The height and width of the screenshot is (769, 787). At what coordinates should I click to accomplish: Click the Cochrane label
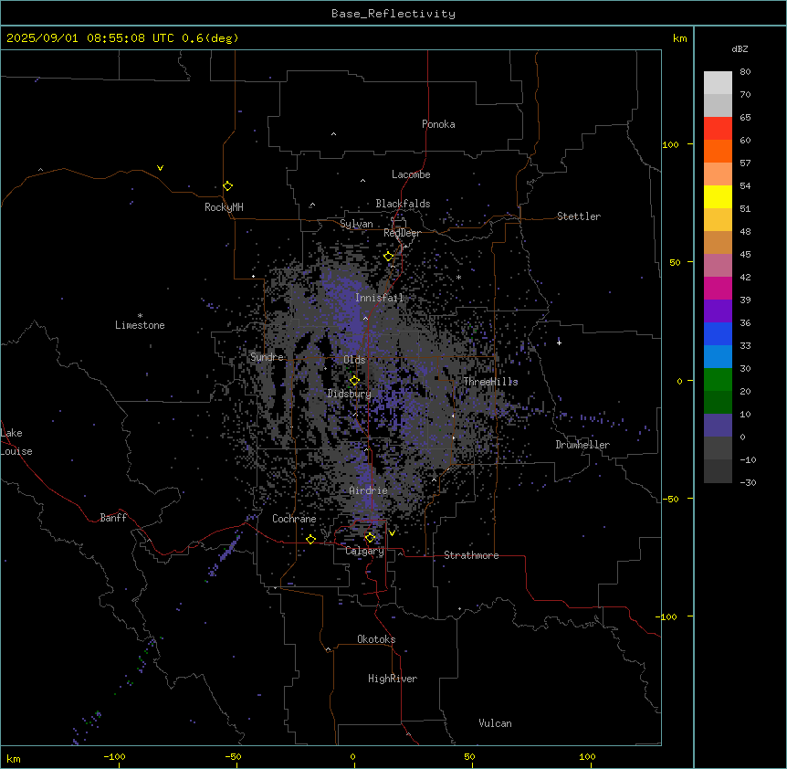(294, 519)
